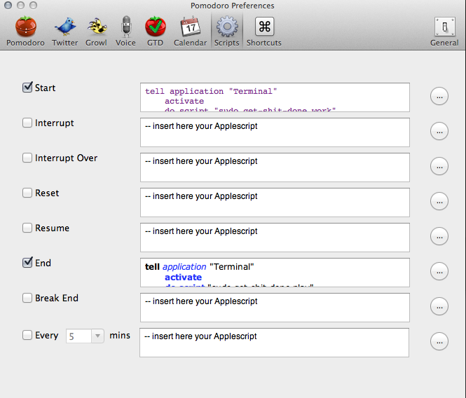
Task: Click the ellipsis button for Break End script
Action: (439, 306)
